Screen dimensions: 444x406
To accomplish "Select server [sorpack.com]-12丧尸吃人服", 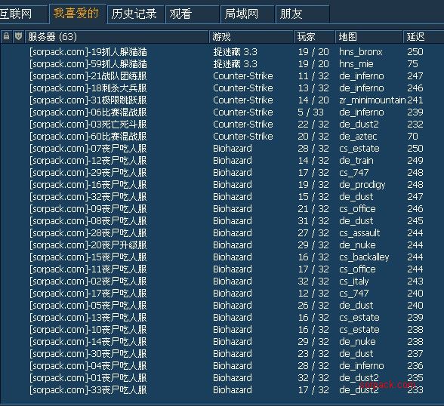I will [88, 161].
